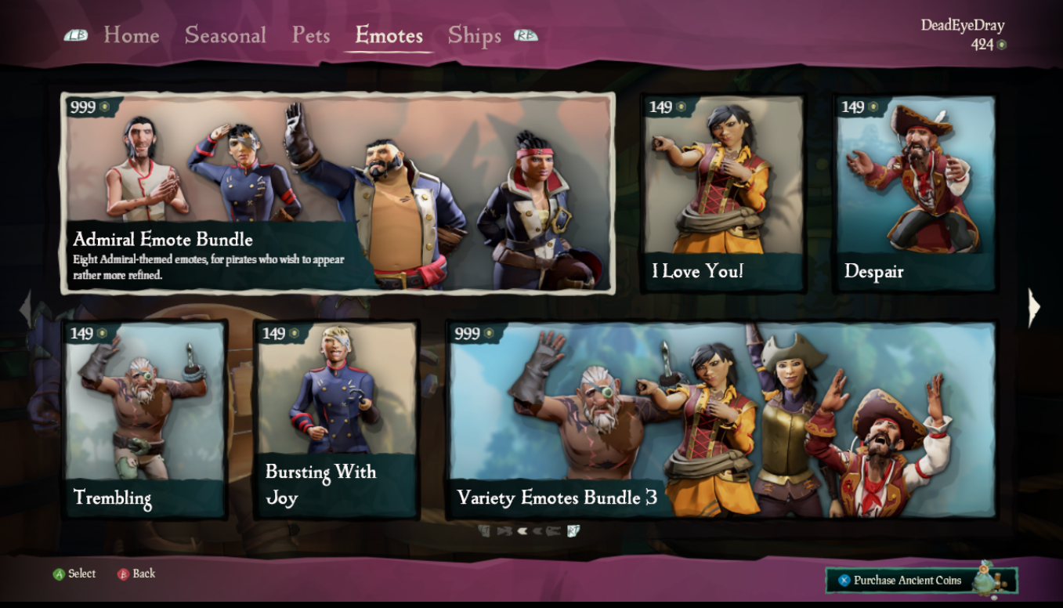Switch to the Pets tab

[x=311, y=35]
